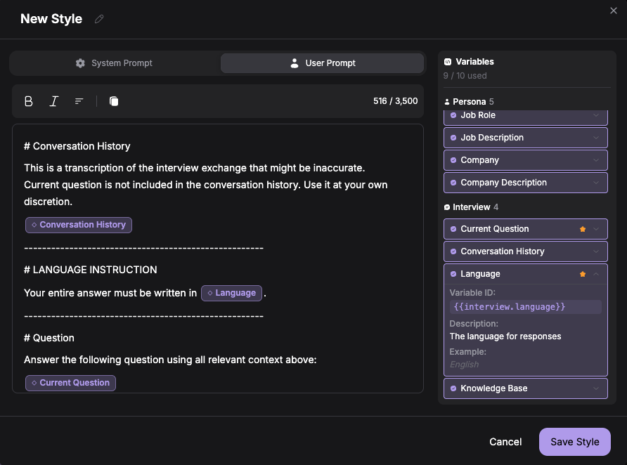The width and height of the screenshot is (627, 465).
Task: Switch to the User Prompt tab
Action: 322,63
